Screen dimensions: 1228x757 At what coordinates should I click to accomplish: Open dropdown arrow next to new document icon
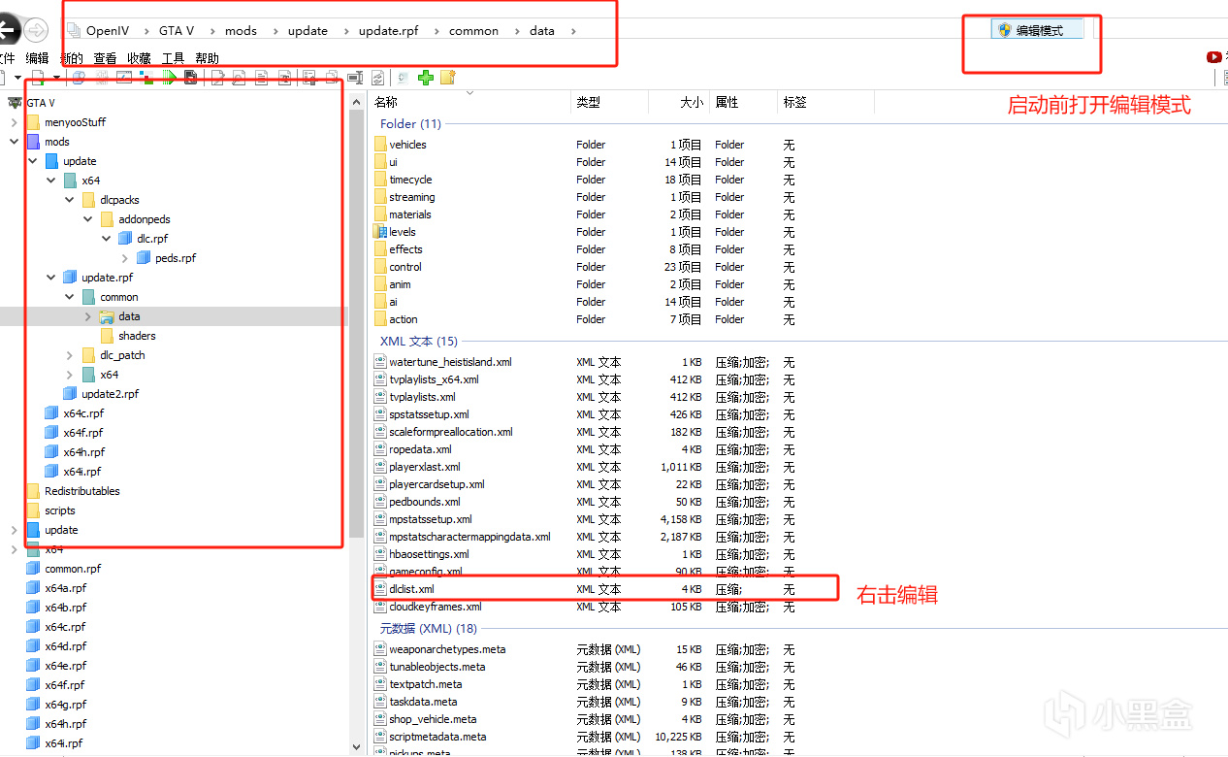[x=56, y=77]
